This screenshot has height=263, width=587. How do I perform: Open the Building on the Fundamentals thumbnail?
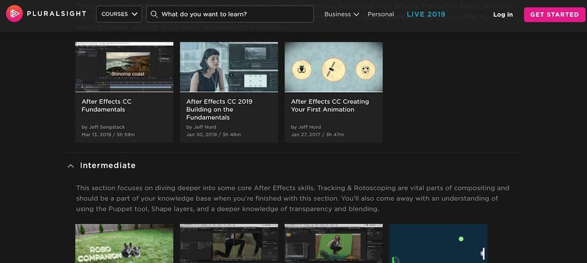point(229,67)
